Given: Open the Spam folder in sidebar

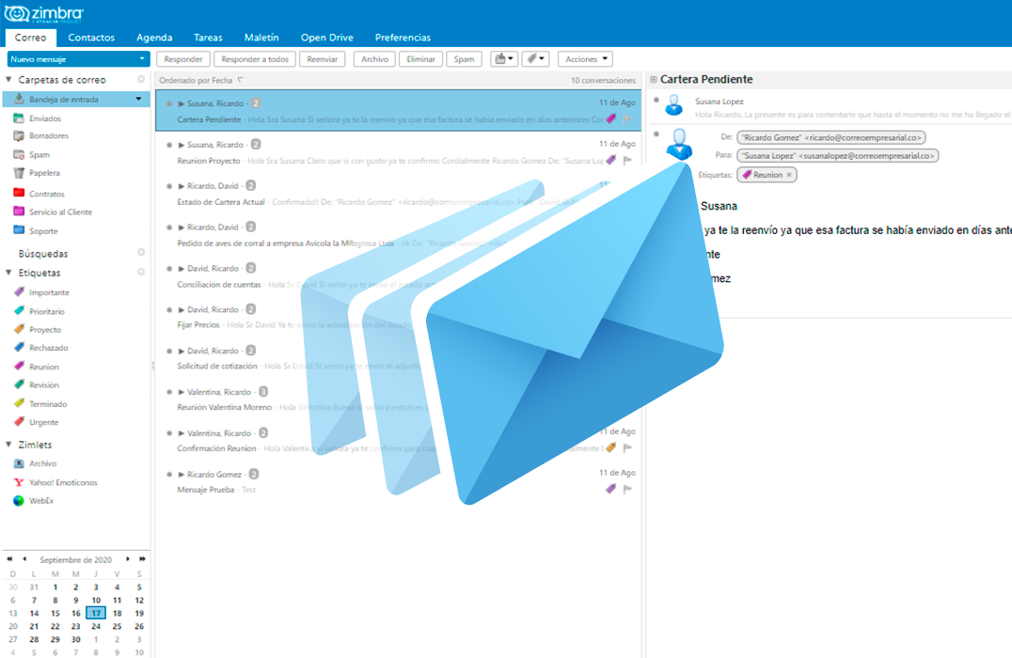Looking at the screenshot, I should (x=39, y=154).
